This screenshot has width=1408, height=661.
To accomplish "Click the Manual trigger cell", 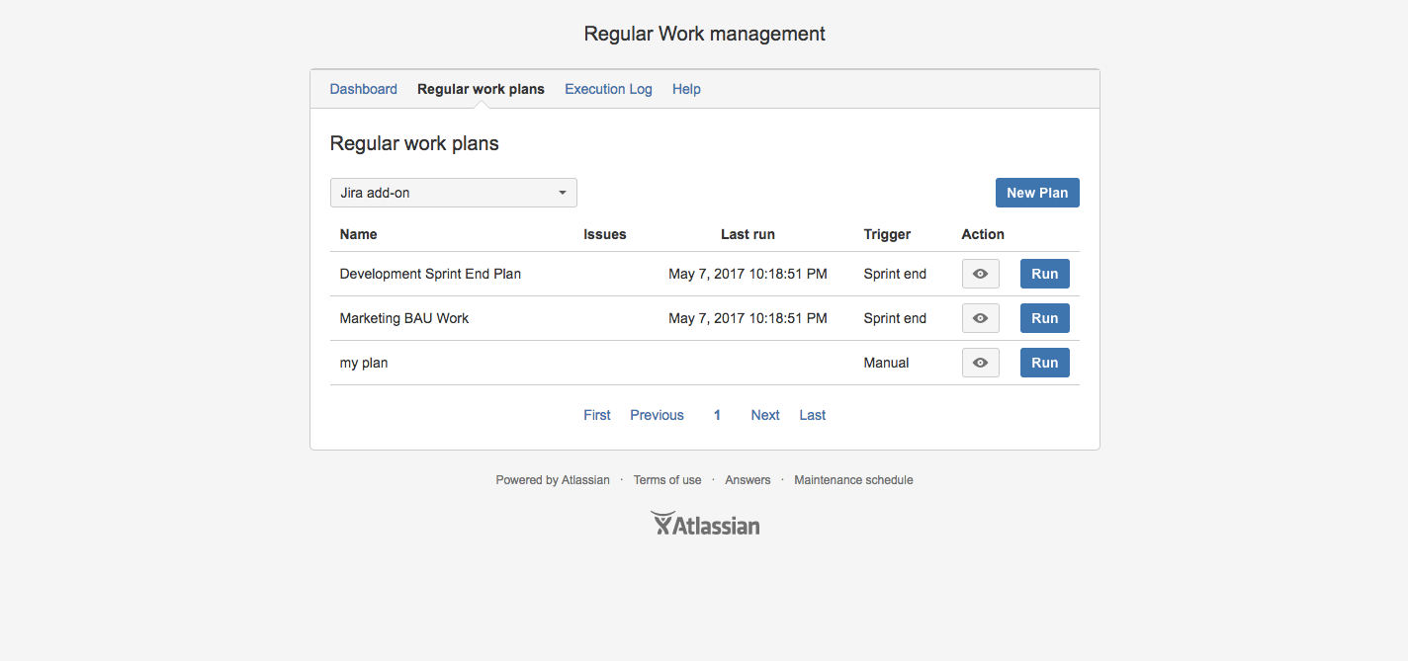I will 886,363.
